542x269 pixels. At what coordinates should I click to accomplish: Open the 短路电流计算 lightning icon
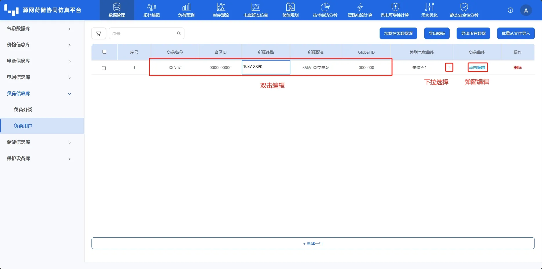pos(360,7)
